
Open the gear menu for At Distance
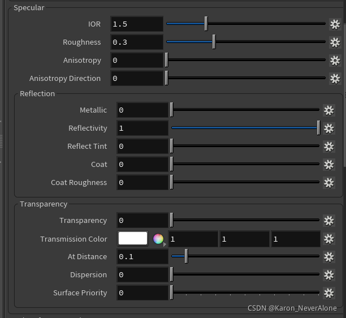pos(329,257)
